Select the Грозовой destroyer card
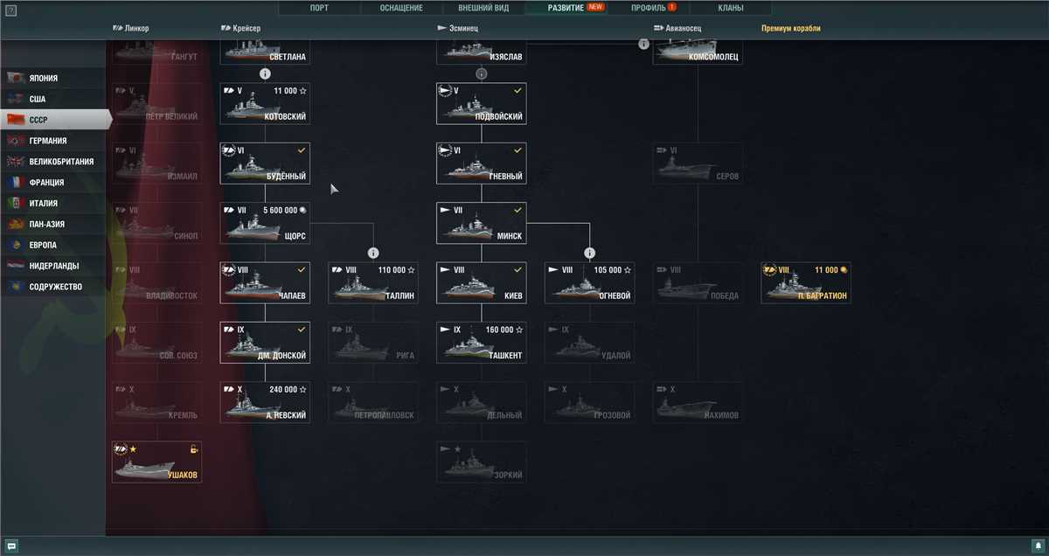This screenshot has width=1049, height=556. pyautogui.click(x=590, y=402)
